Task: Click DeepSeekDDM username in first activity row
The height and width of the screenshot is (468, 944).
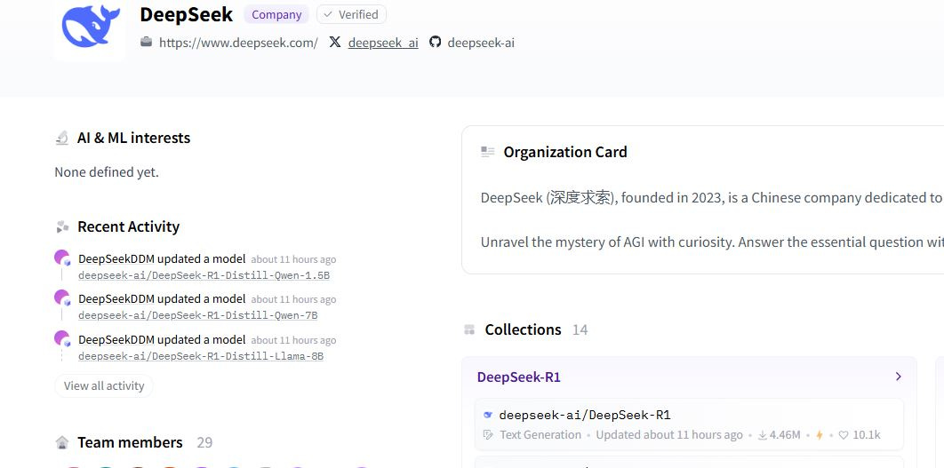Action: coord(116,258)
